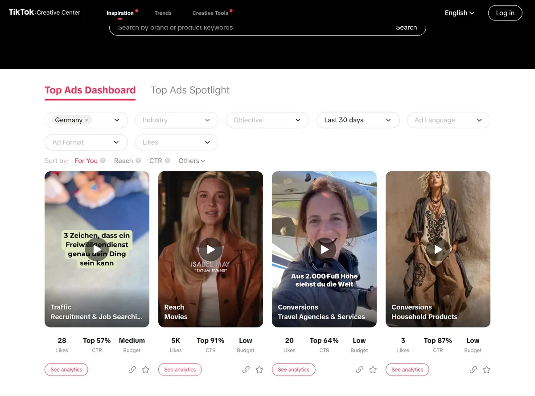Star the Travel Agencies & Services ad
Viewport: 535px width, 396px height.
tap(373, 370)
